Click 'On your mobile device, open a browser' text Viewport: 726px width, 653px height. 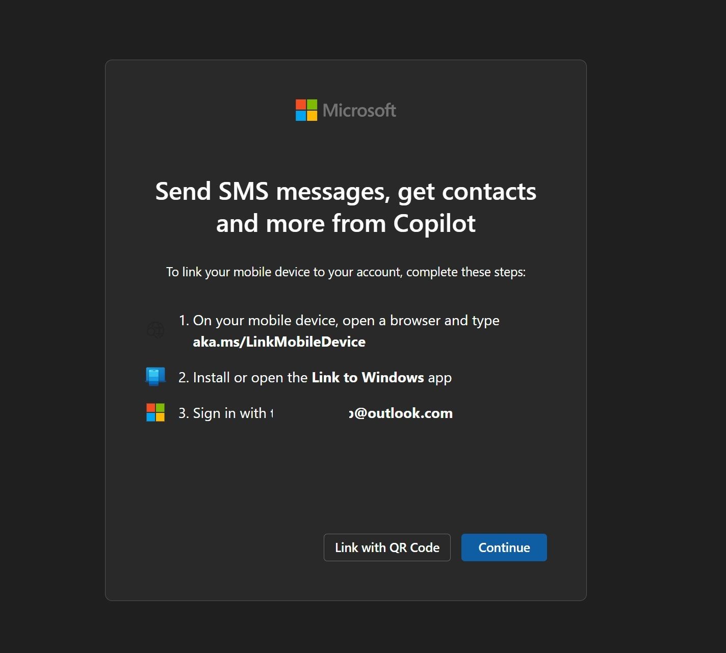[346, 320]
